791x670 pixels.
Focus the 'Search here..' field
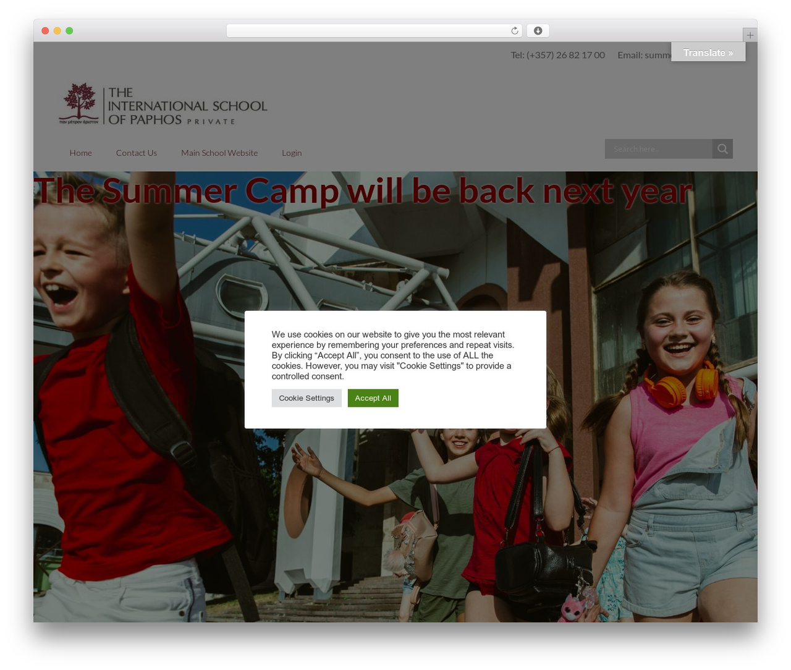[x=659, y=149]
